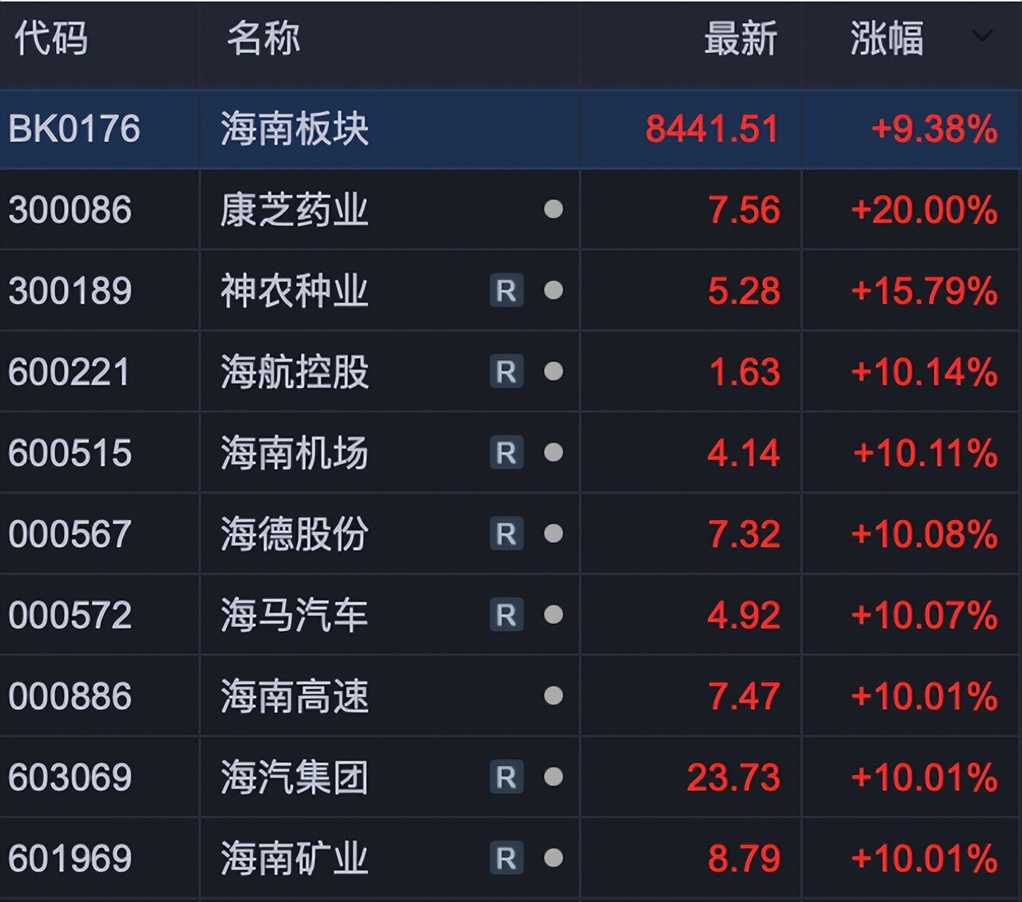Click the latest price 8.79
Screen dimensions: 1022x902
pyautogui.click(x=744, y=859)
